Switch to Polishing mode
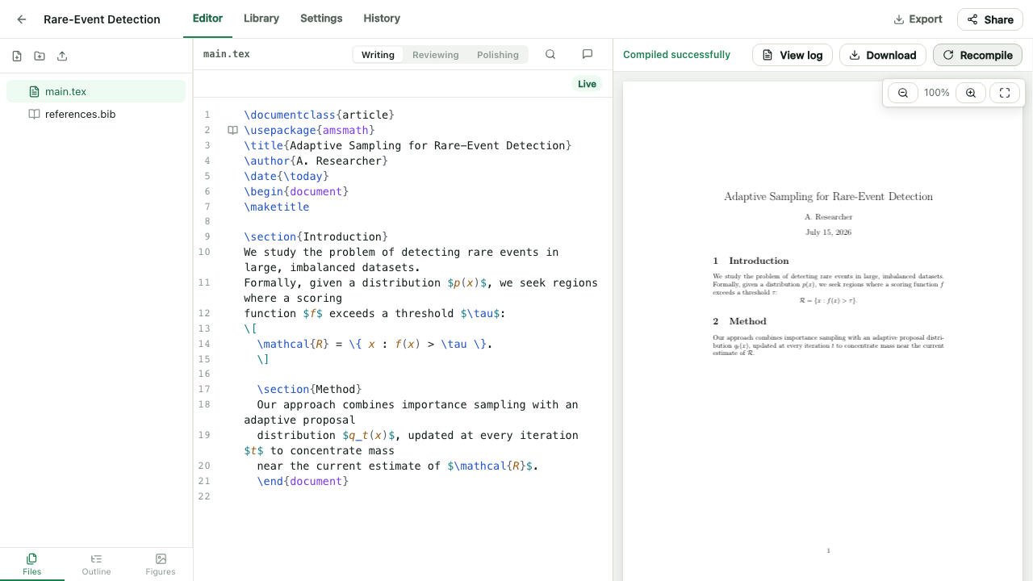 point(498,55)
